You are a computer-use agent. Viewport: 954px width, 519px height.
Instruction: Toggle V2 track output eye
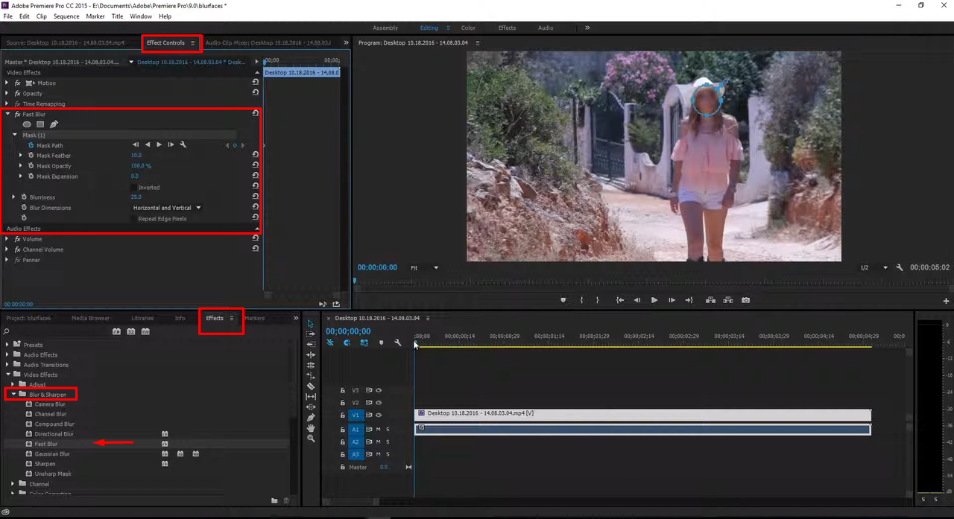[x=379, y=402]
